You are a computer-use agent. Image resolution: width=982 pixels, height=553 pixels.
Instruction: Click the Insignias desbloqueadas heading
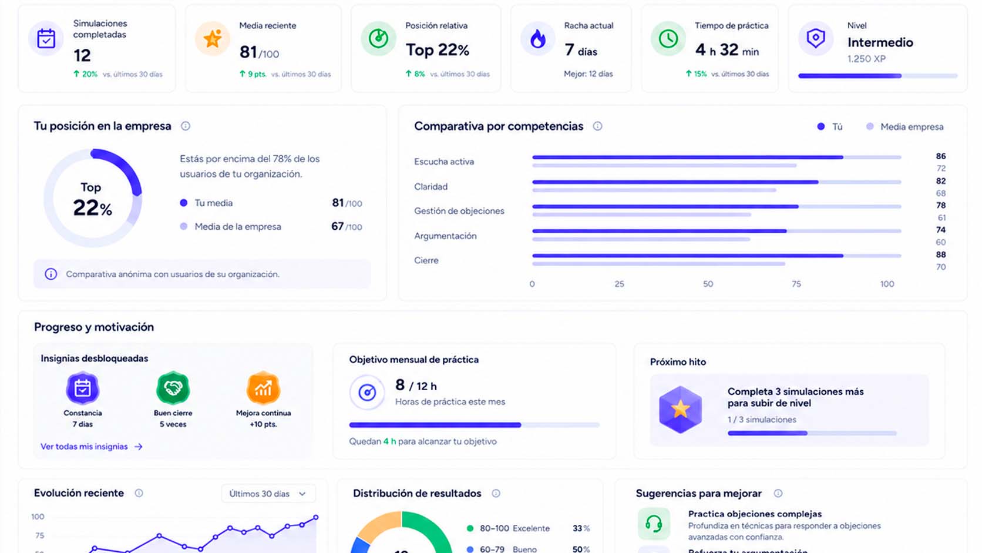point(94,358)
